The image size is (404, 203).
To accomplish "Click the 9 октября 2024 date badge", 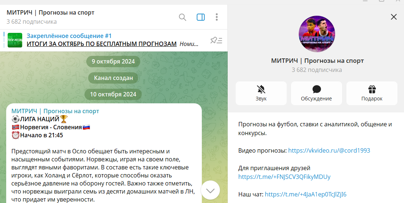I will pyautogui.click(x=113, y=61).
